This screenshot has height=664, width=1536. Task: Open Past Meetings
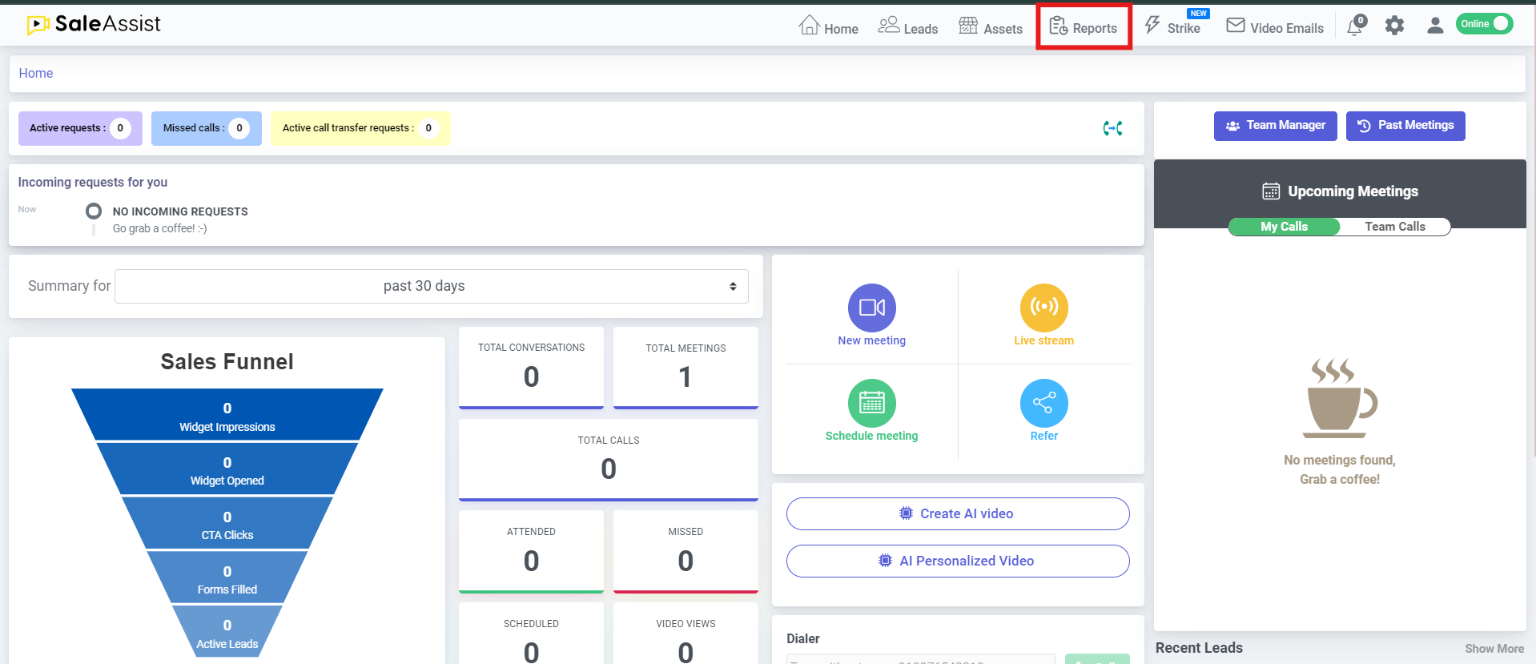[1405, 126]
